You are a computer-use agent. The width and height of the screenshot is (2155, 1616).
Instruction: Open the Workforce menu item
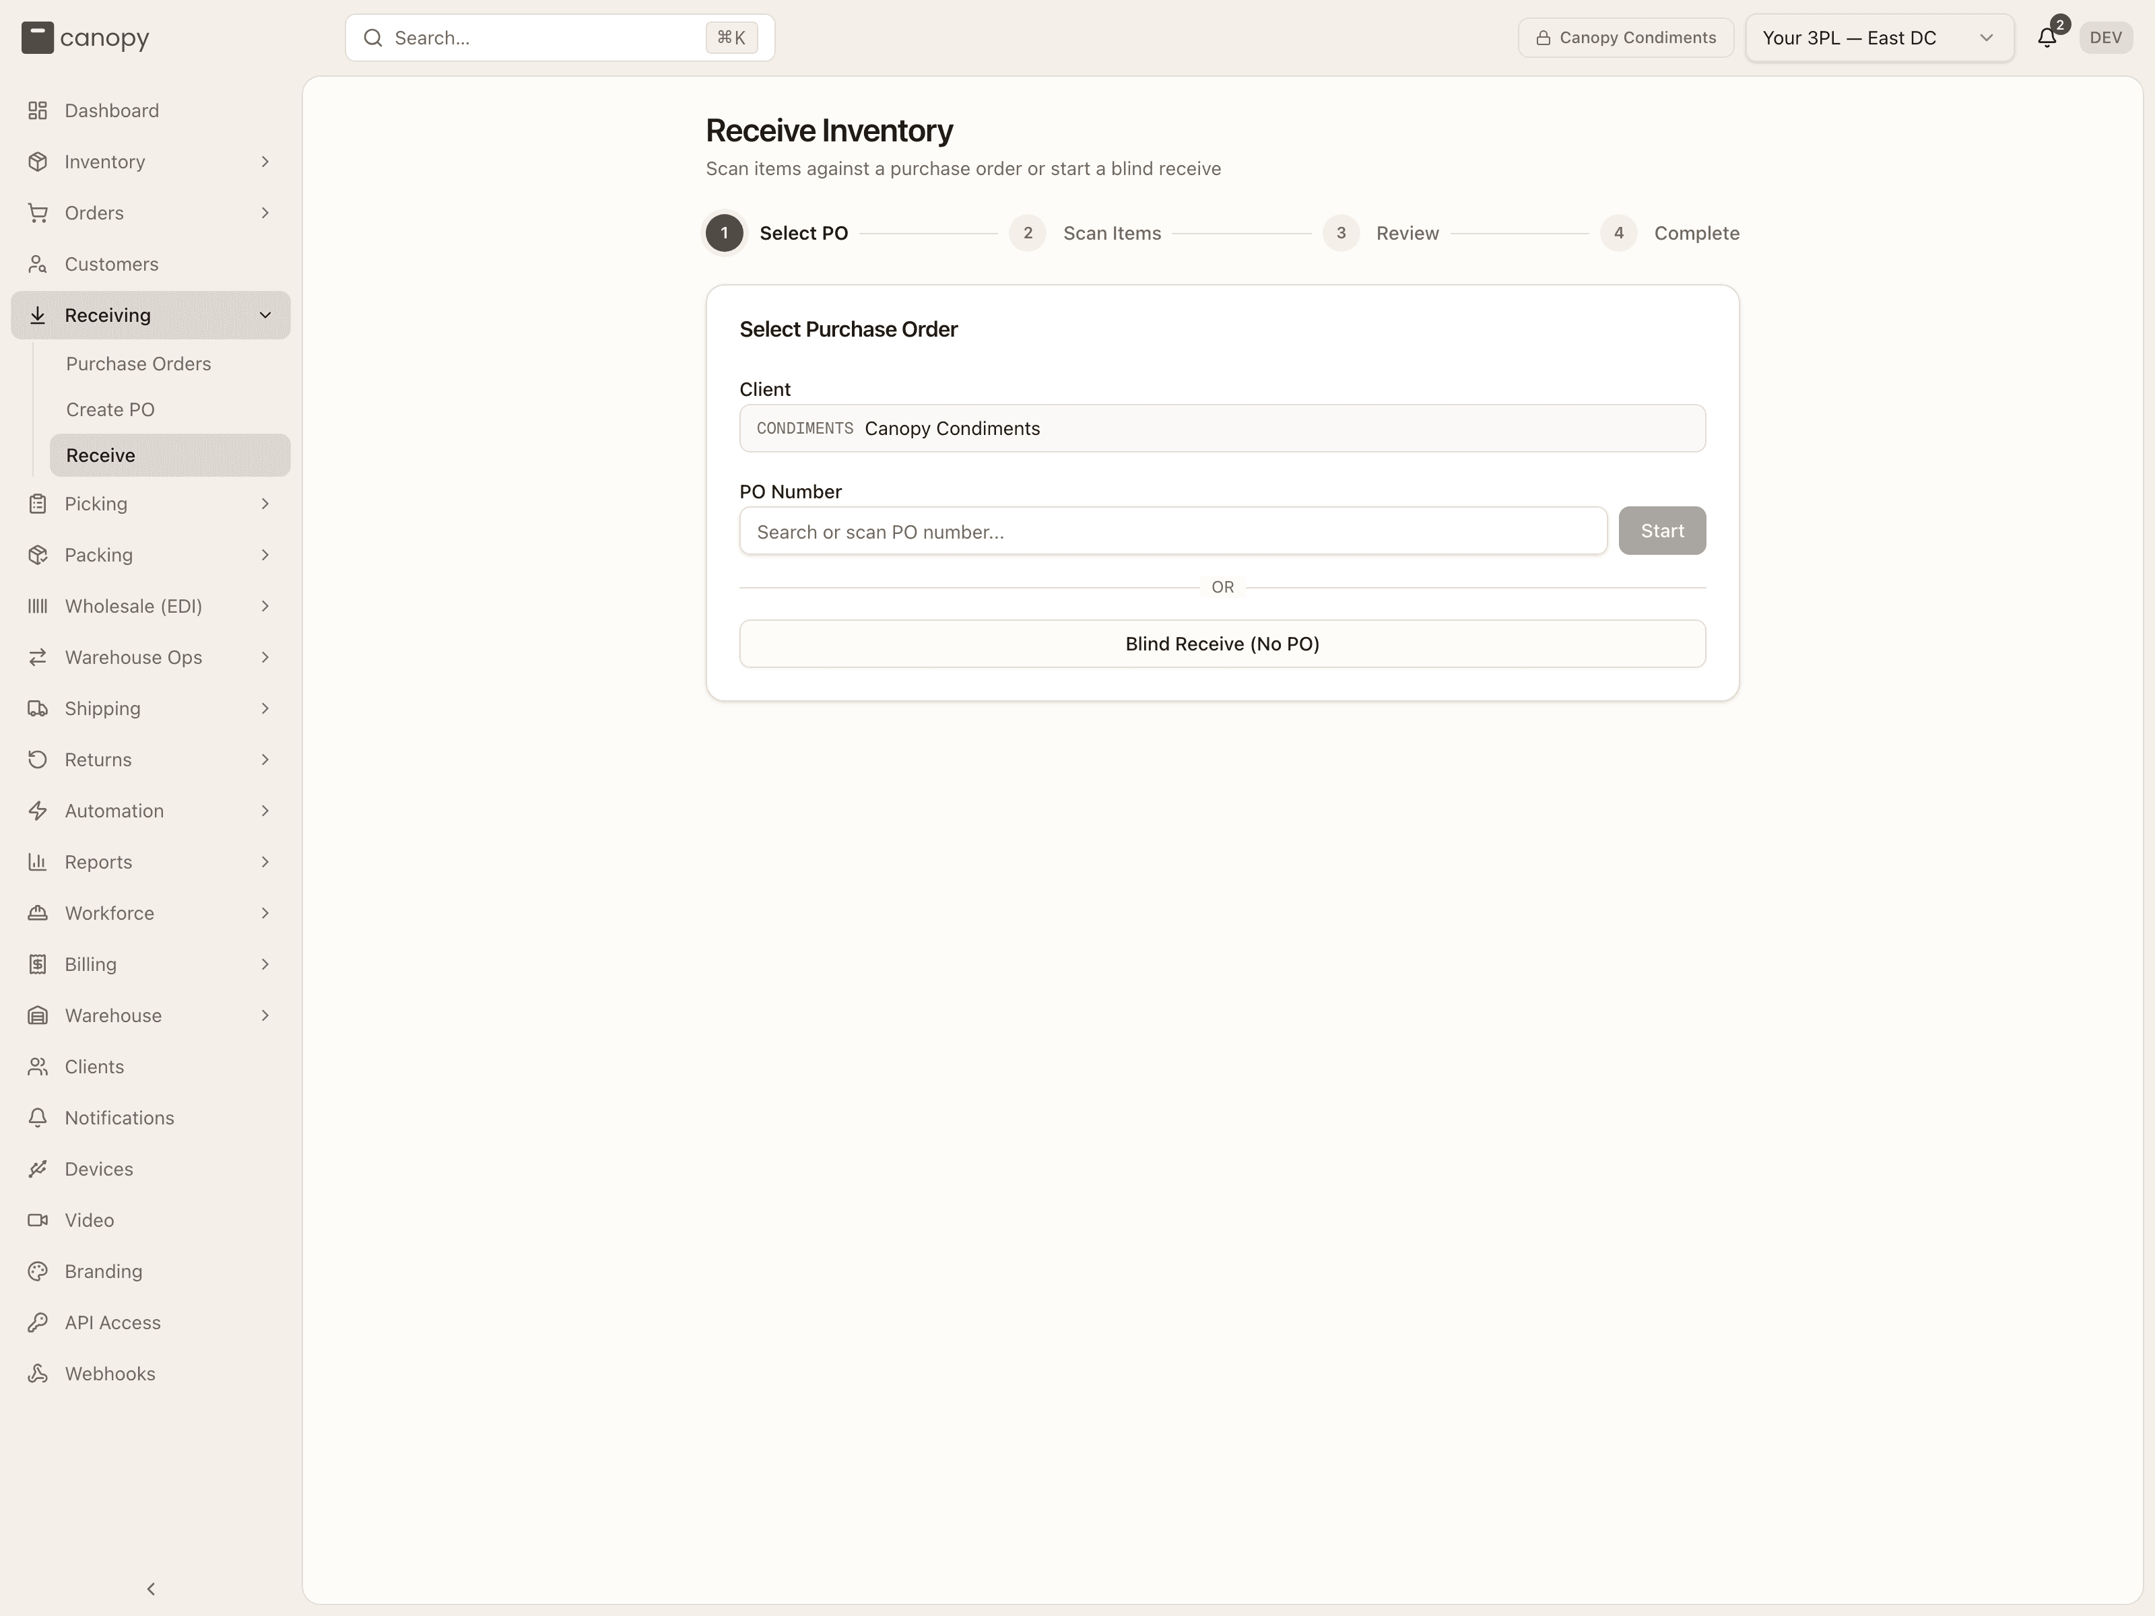pyautogui.click(x=151, y=913)
